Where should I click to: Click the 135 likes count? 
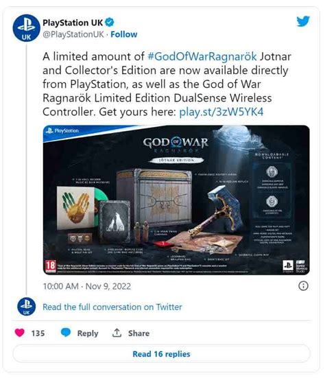[x=38, y=333]
